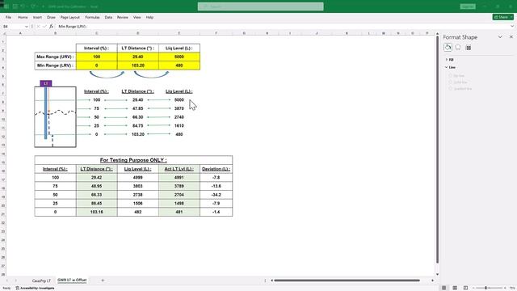Open Format Shape pane options chevron
Image resolution: width=517 pixels, height=291 pixels.
[500, 37]
